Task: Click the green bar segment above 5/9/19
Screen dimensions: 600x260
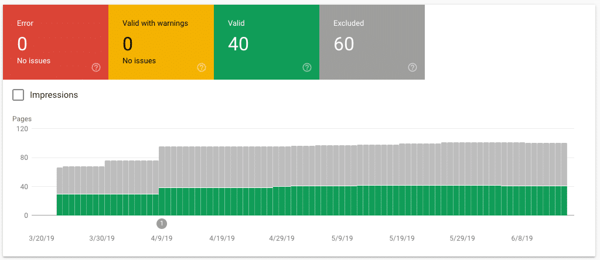Action: pos(342,201)
